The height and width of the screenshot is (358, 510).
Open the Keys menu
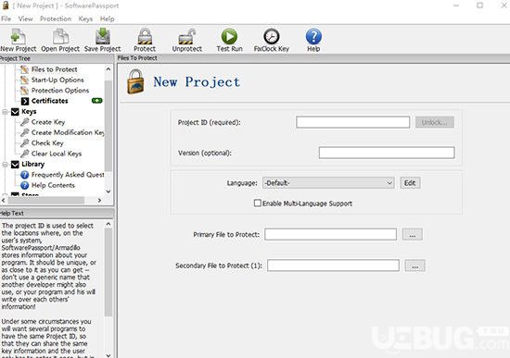[85, 19]
